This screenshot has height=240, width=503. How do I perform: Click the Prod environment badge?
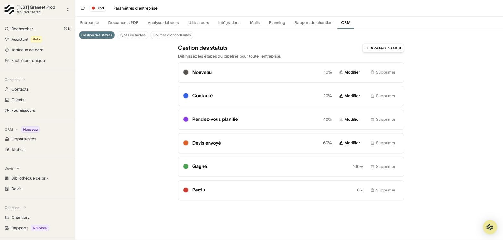[x=98, y=8]
